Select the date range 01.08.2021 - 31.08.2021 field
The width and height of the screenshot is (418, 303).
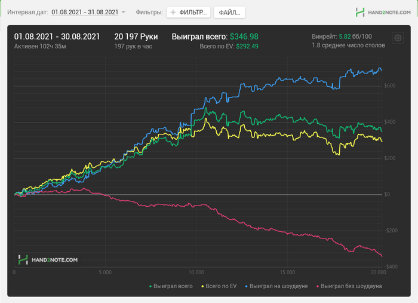(x=85, y=13)
